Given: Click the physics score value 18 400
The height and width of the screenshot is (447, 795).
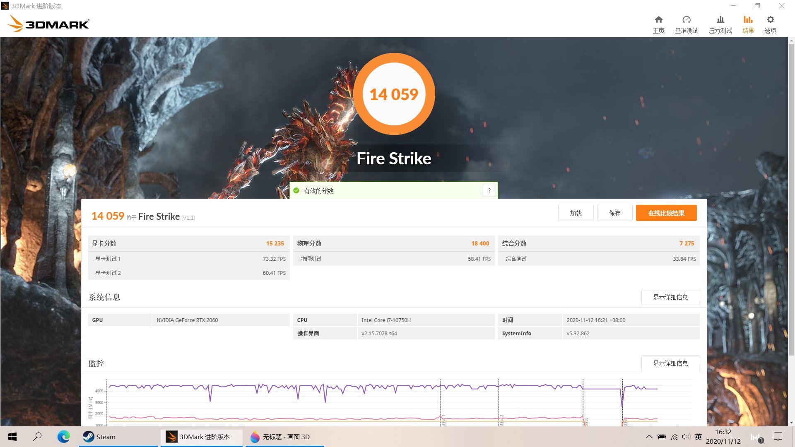Looking at the screenshot, I should [480, 243].
